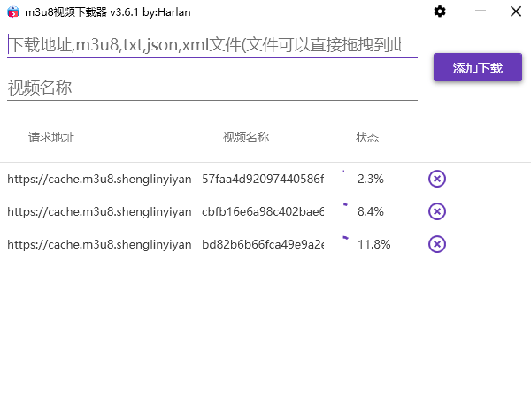Click the 添加下载 button
This screenshot has width=531, height=398.
point(478,67)
